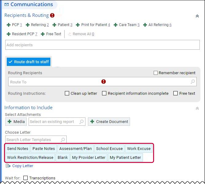Image resolution: width=205 pixels, height=184 pixels.
Task: Select Assessment/Plan letter template
Action: (76, 149)
